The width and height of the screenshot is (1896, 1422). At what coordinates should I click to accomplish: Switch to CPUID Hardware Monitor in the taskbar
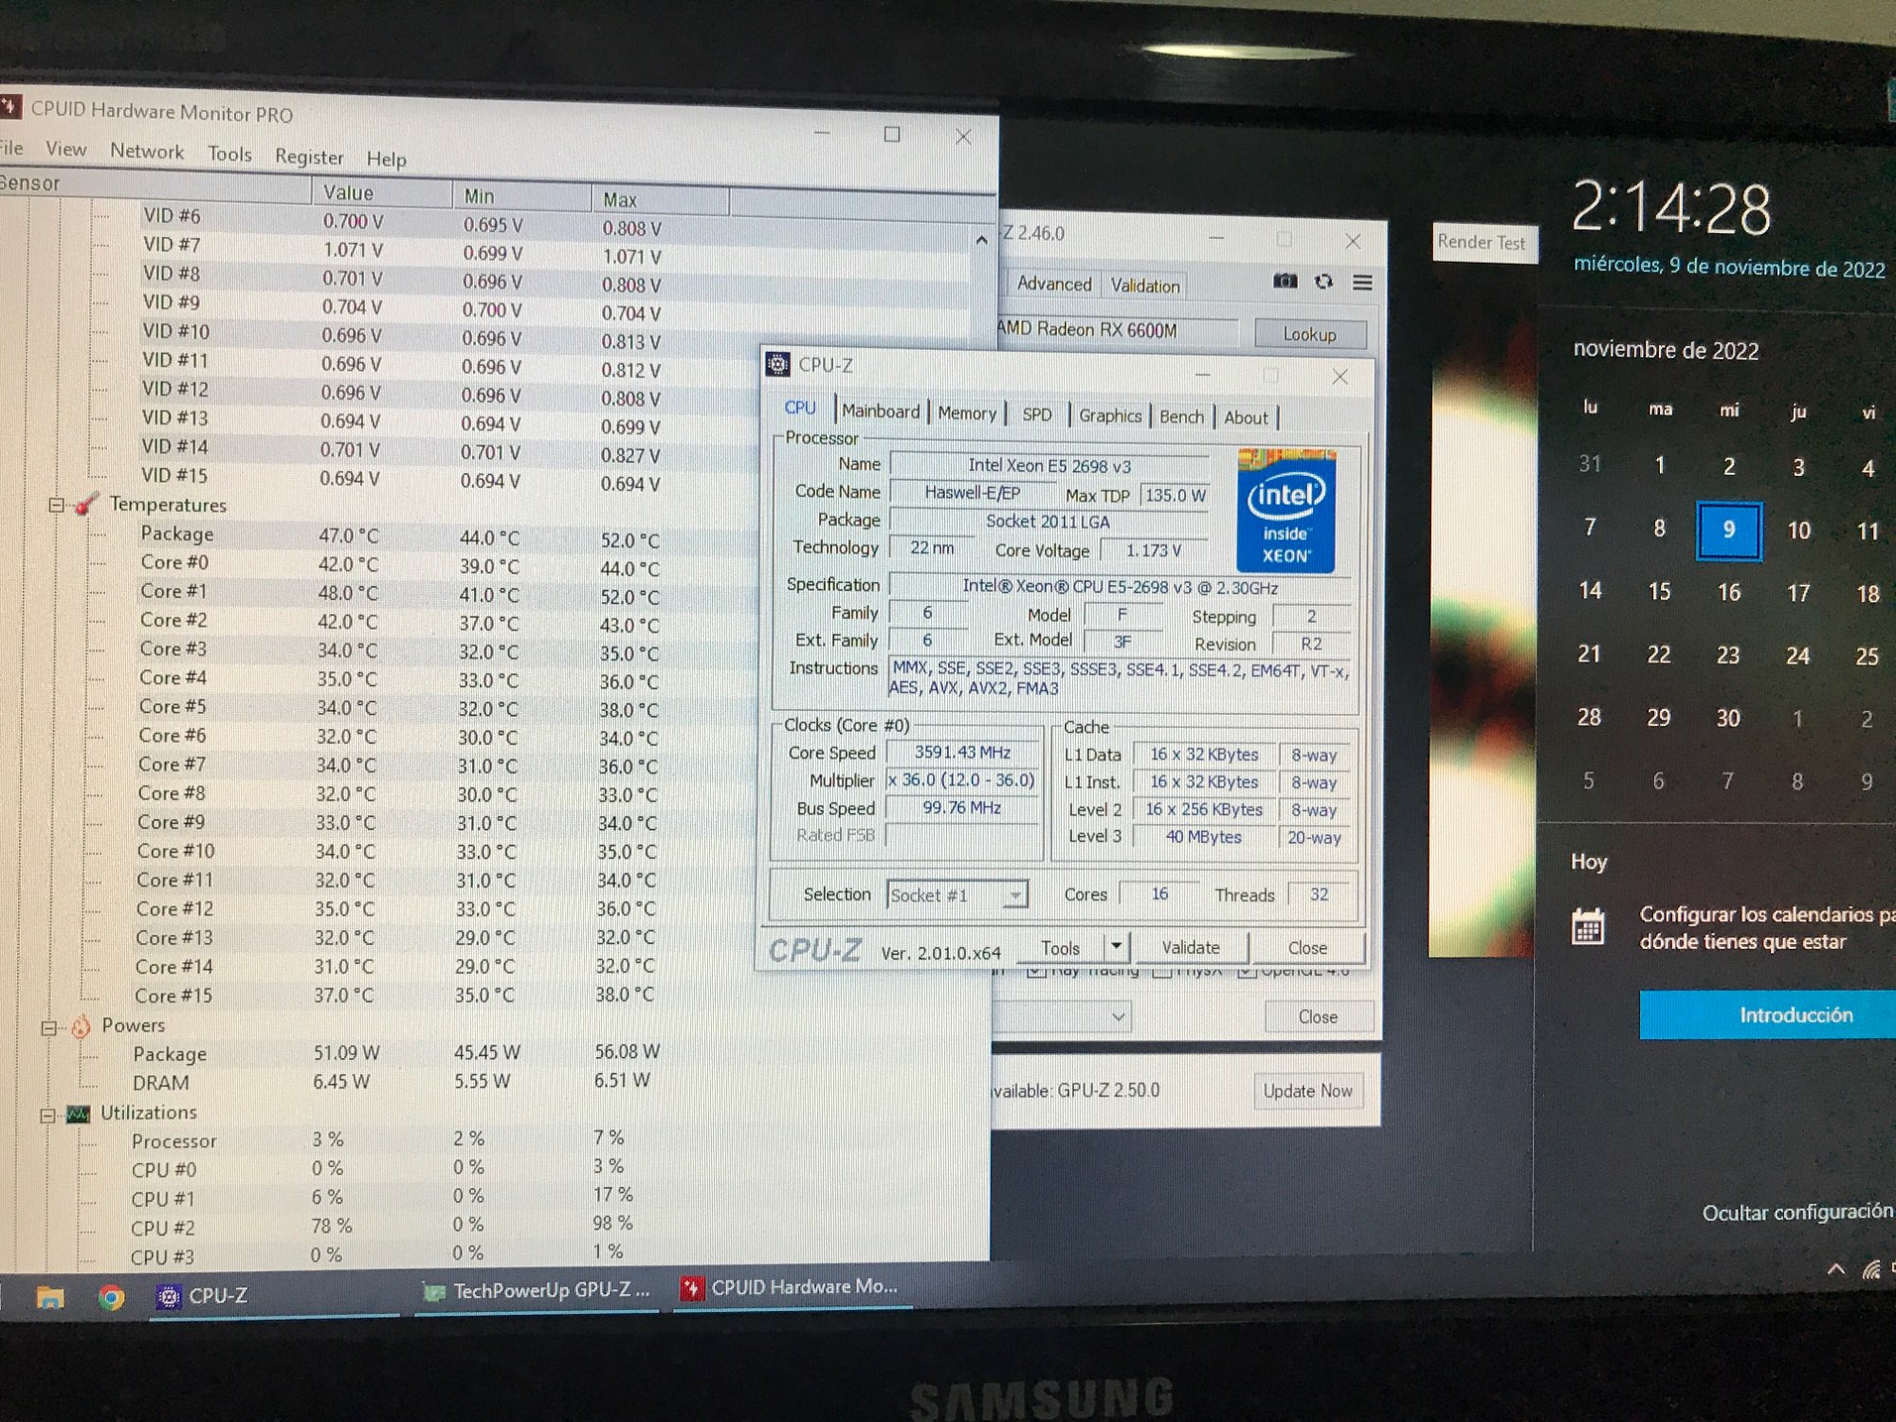[x=791, y=1287]
